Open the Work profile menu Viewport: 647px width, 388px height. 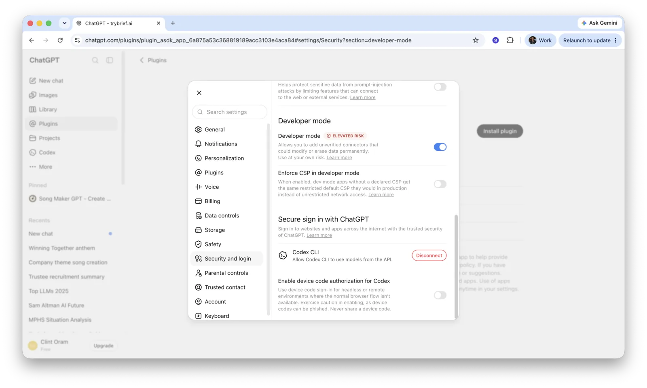coord(540,40)
